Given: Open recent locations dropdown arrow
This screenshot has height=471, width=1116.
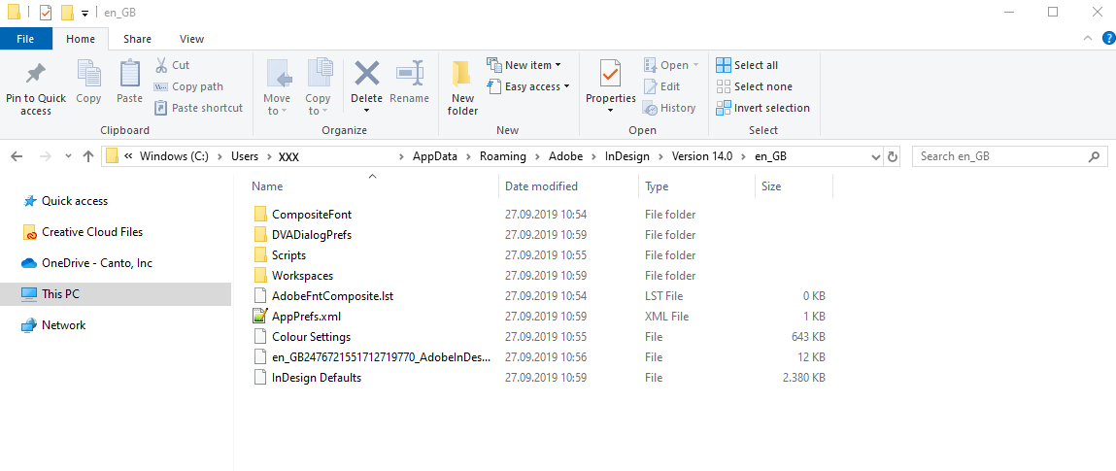Looking at the screenshot, I should (68, 156).
